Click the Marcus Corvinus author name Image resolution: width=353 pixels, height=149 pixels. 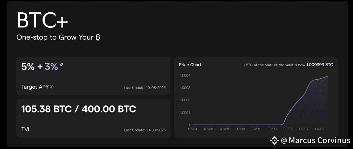pos(319,141)
